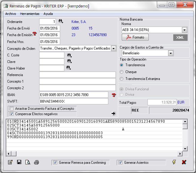Image resolution: width=196 pixels, height=173 pixels.
Task: Click the red help icon next to Fecha de Emisión
Action: [34, 34]
